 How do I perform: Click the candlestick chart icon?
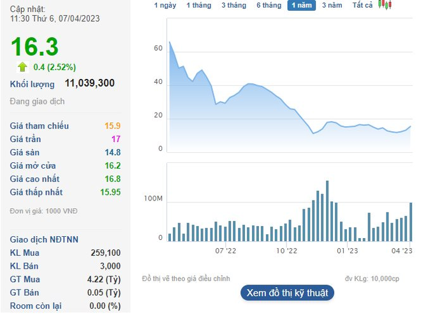(x=385, y=4)
